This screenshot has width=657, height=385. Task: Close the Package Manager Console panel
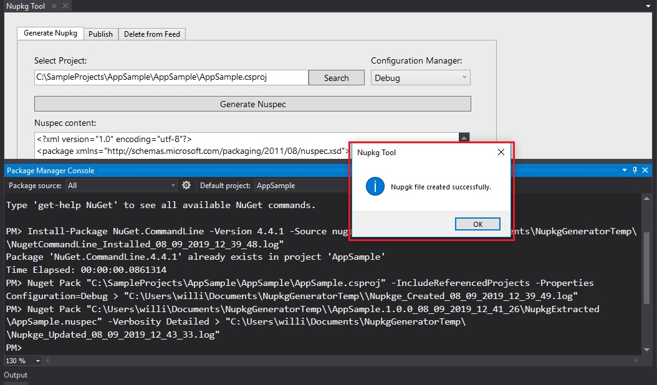[x=645, y=169]
